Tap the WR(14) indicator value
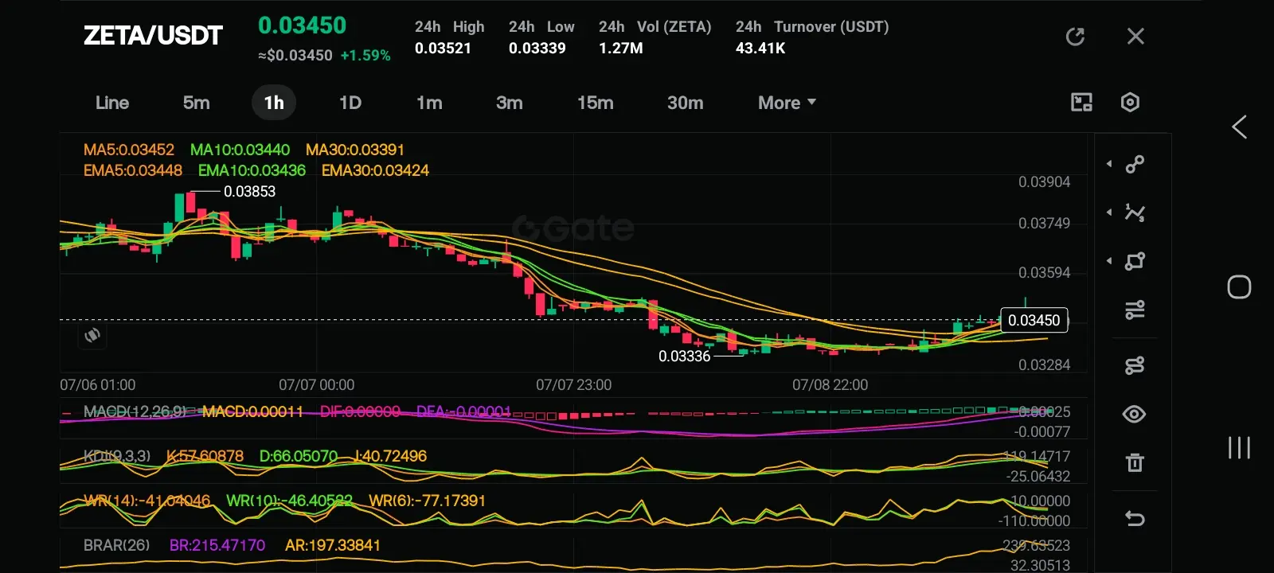This screenshot has height=573, width=1274. point(147,501)
